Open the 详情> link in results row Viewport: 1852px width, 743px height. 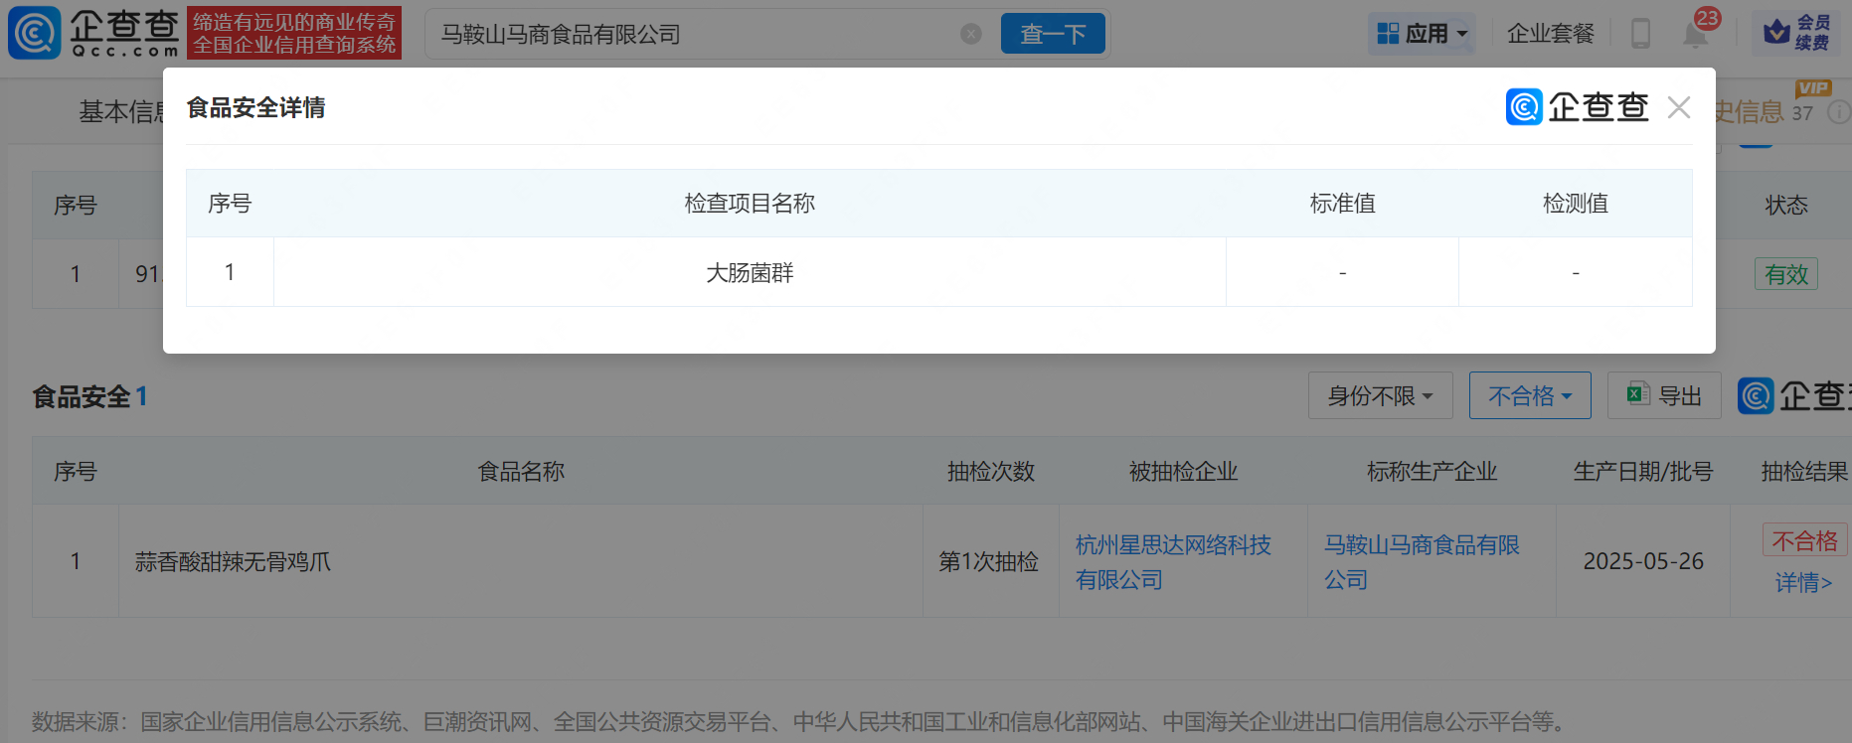[x=1803, y=583]
